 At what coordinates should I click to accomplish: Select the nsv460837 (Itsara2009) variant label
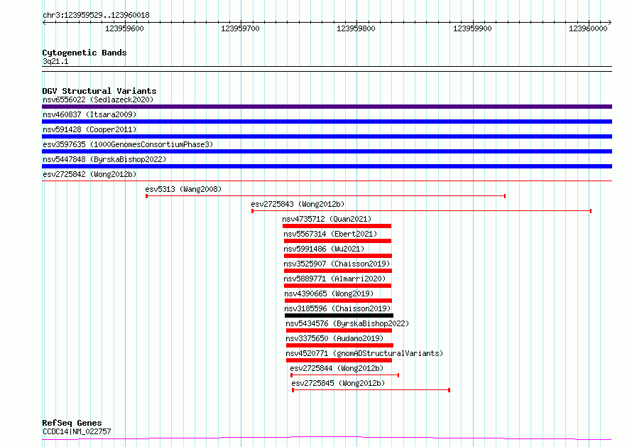[x=89, y=114]
